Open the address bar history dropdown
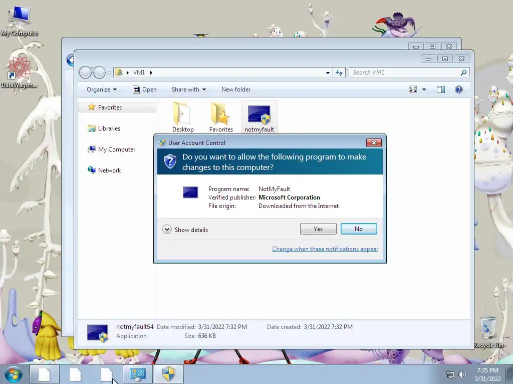 coord(328,73)
